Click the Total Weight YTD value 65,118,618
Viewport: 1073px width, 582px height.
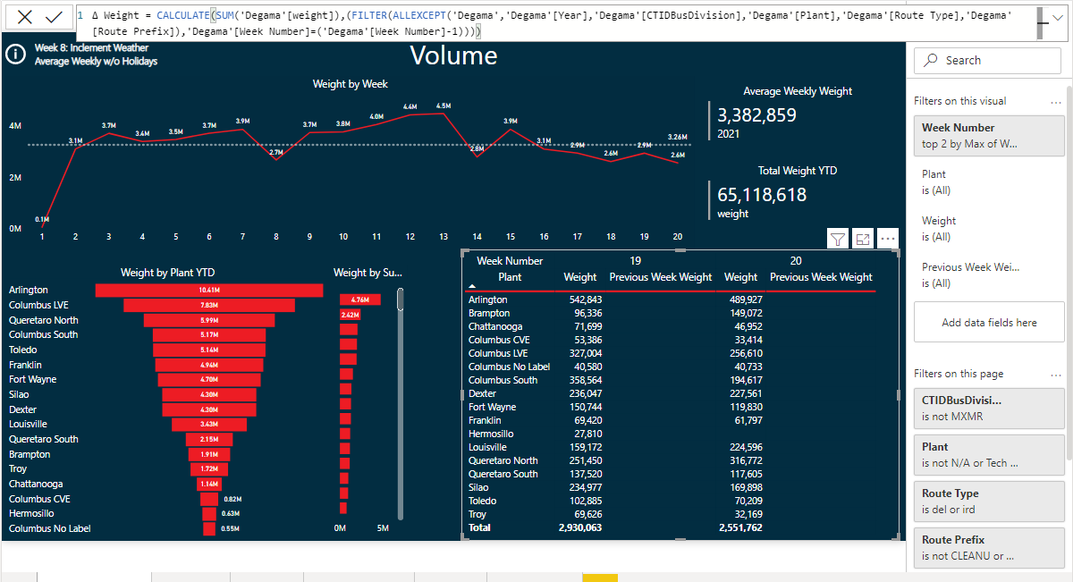point(762,195)
